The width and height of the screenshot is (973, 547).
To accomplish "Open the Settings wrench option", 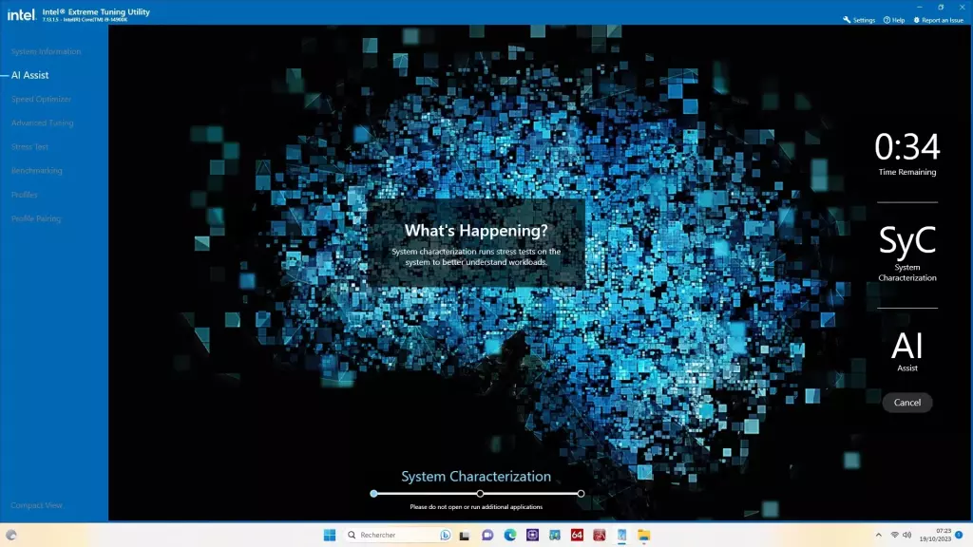I will coord(859,20).
